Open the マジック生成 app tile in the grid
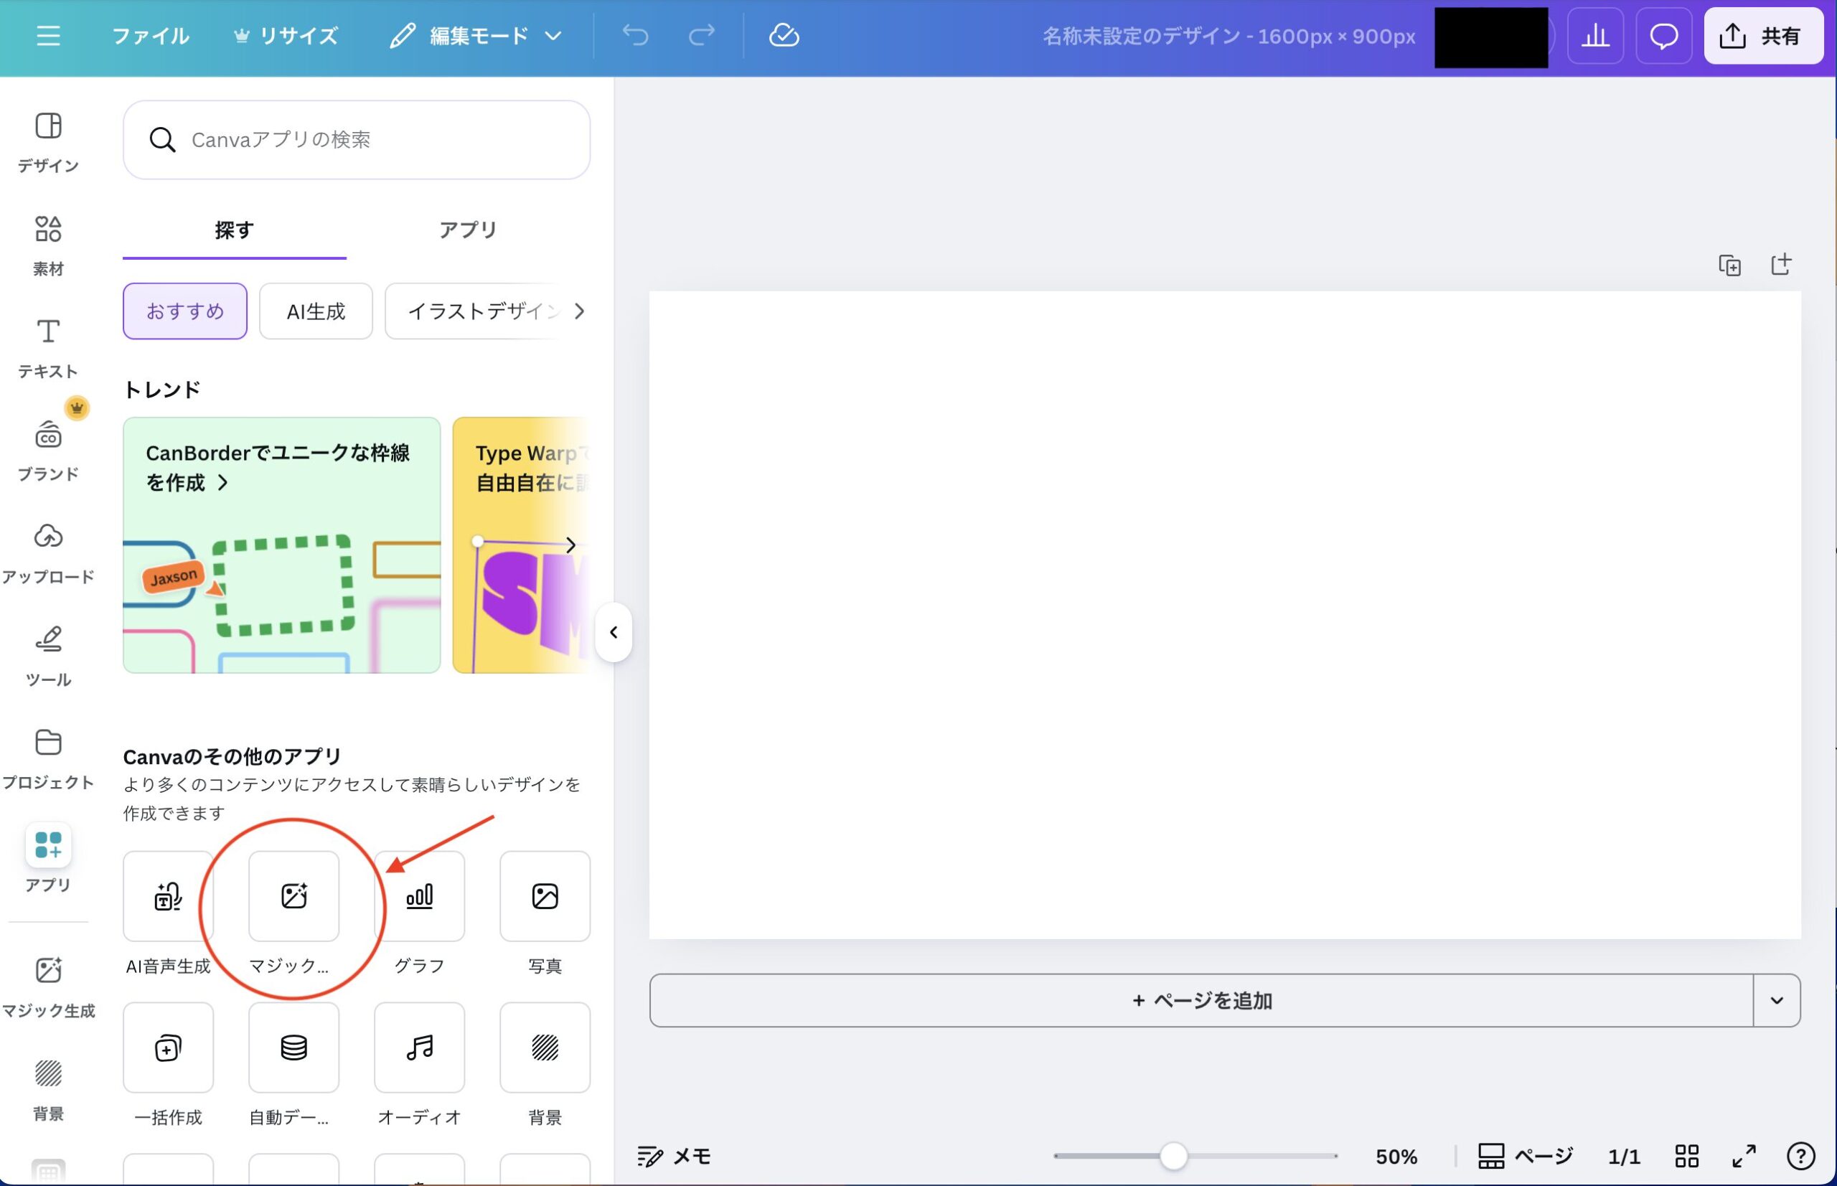 [293, 895]
